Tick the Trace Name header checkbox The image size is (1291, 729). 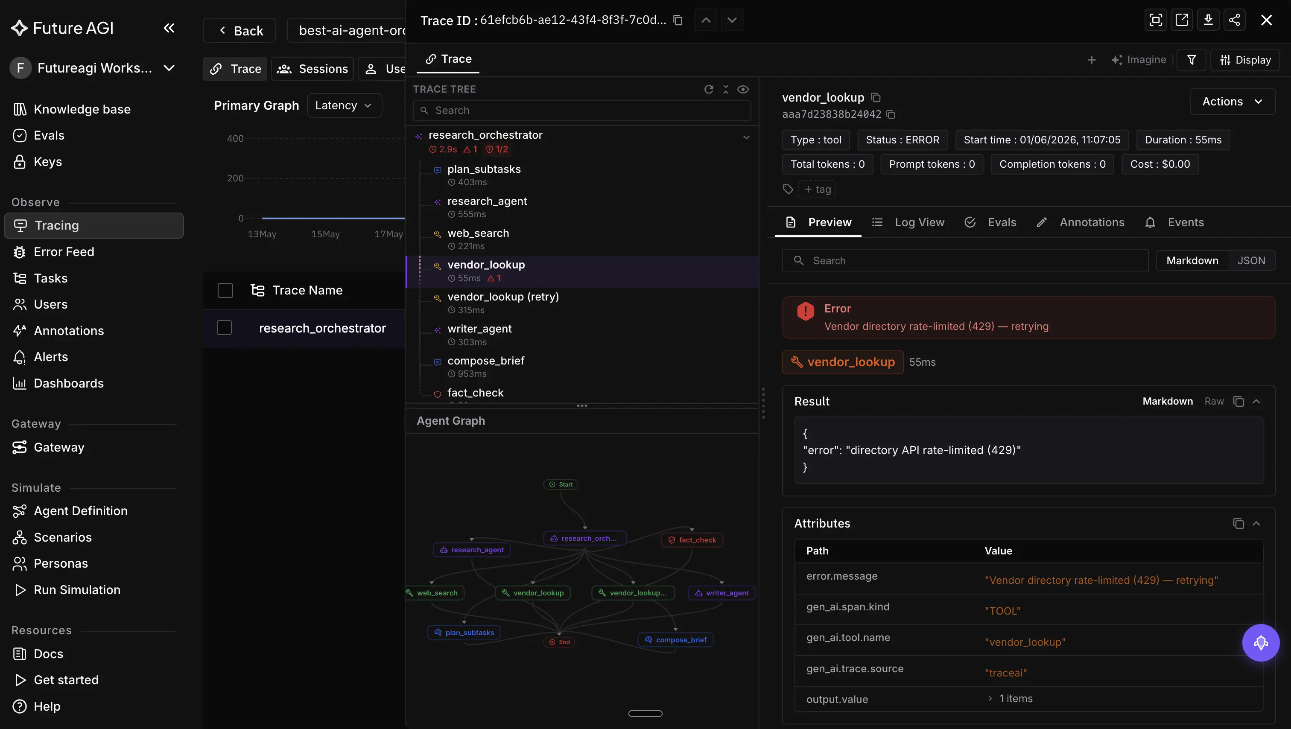pyautogui.click(x=225, y=291)
